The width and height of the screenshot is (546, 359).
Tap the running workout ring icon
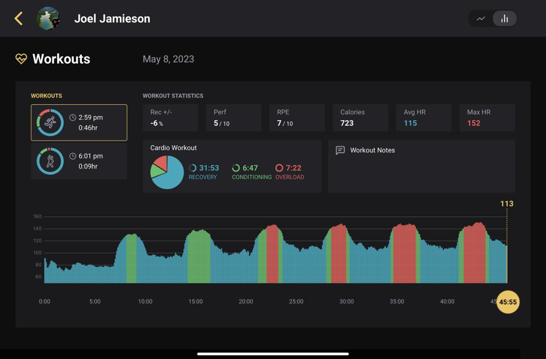[x=50, y=122]
